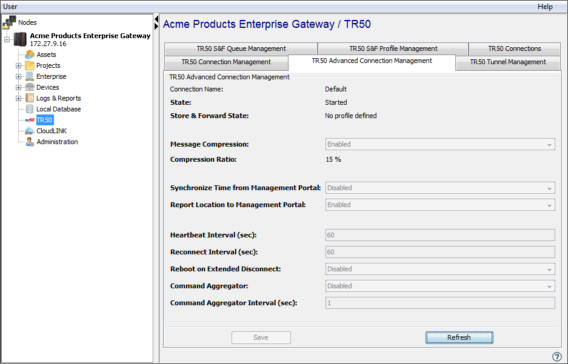Switch to TR50 S&F Profile Management tab
Image resolution: width=568 pixels, height=364 pixels.
[393, 48]
